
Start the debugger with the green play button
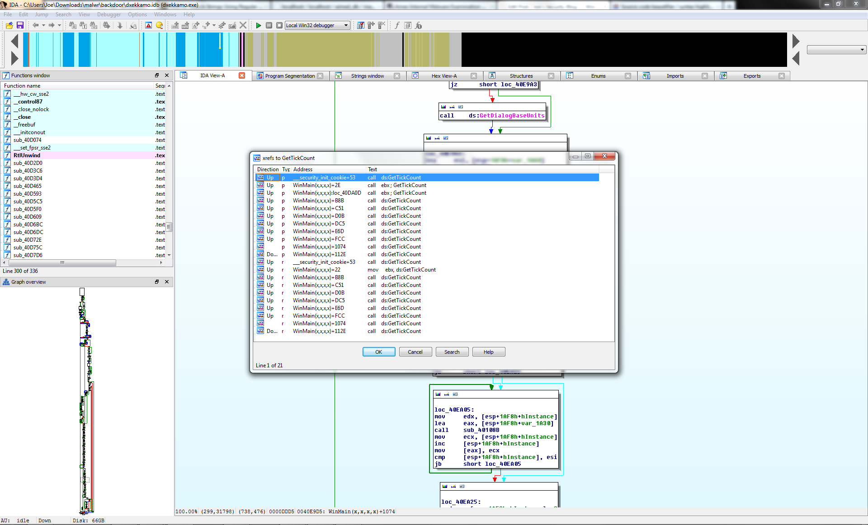click(x=259, y=25)
